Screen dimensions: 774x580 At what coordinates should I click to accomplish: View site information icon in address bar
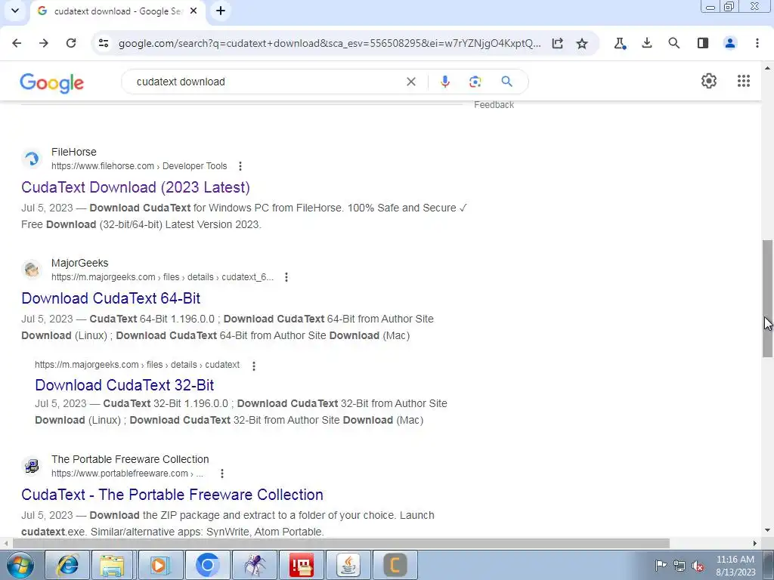click(104, 43)
